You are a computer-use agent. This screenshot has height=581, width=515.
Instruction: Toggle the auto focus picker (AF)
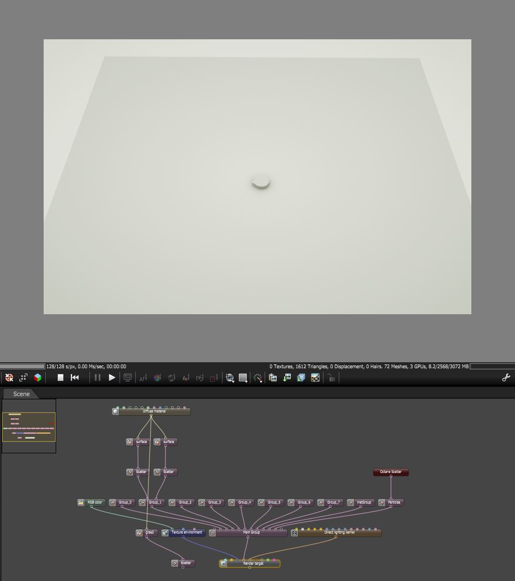pyautogui.click(x=142, y=378)
